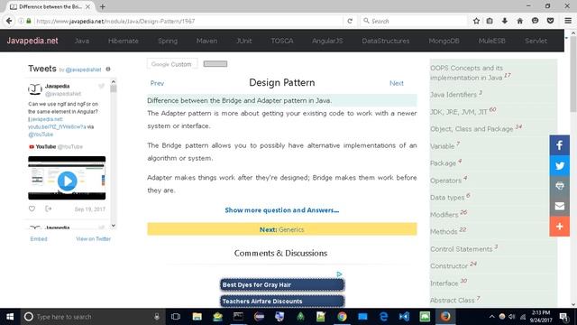Open the chat smiley toolbar icon

535,21
